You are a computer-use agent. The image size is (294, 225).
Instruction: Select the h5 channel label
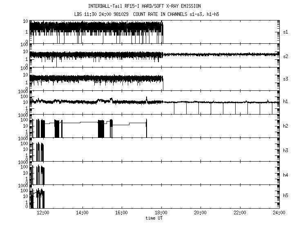coord(286,196)
